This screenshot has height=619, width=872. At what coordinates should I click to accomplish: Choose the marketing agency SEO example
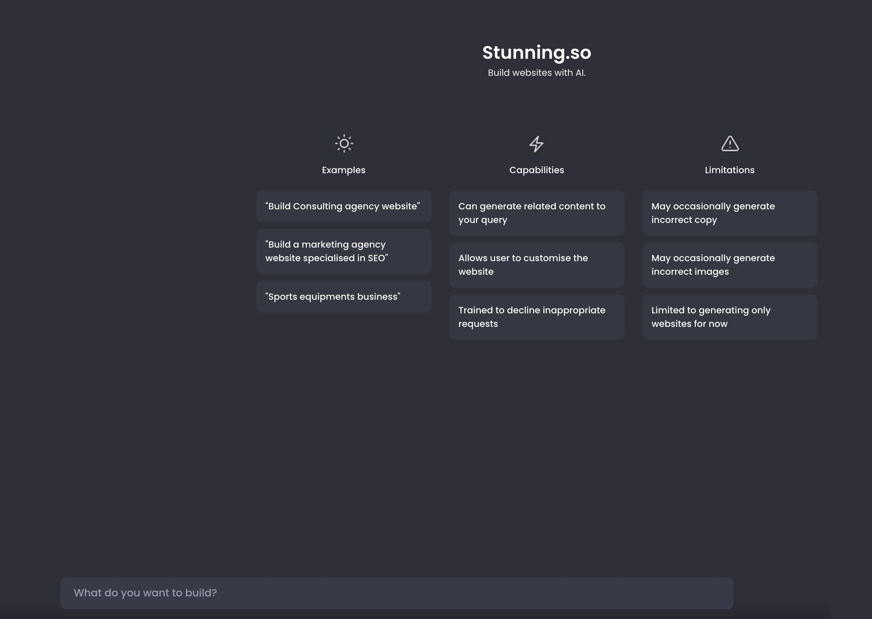click(344, 251)
